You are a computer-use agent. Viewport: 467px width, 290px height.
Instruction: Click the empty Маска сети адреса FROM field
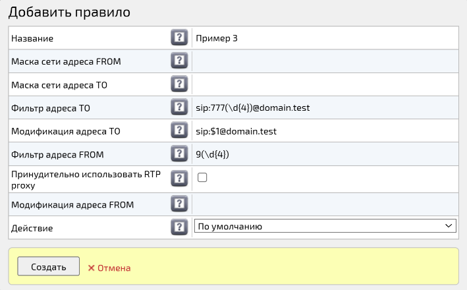(x=325, y=61)
